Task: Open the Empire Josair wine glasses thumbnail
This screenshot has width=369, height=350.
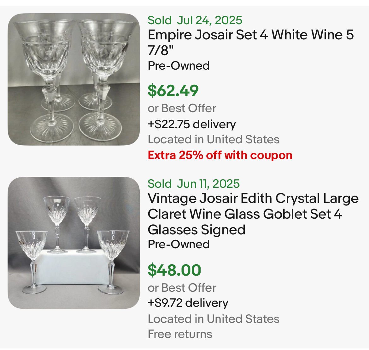Action: pos(73,79)
